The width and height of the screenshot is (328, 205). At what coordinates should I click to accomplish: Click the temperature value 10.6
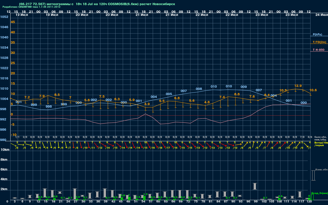coord(313,90)
